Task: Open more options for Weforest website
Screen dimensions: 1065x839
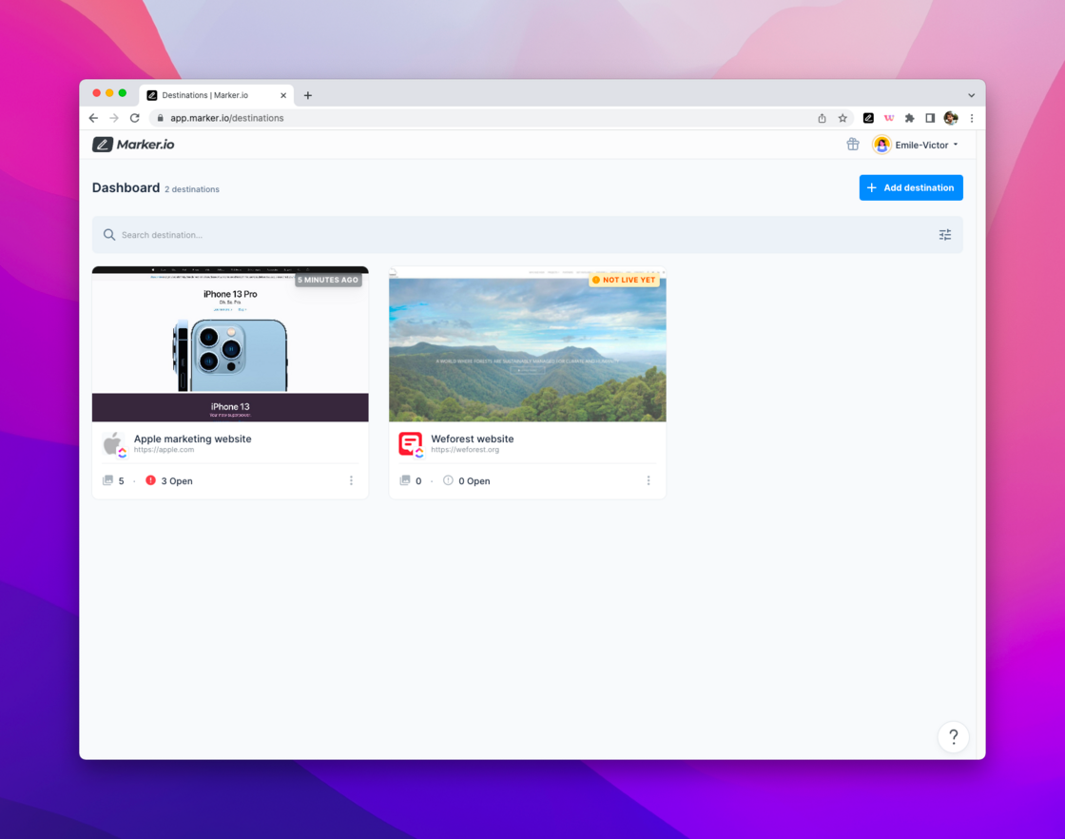Action: pos(649,481)
